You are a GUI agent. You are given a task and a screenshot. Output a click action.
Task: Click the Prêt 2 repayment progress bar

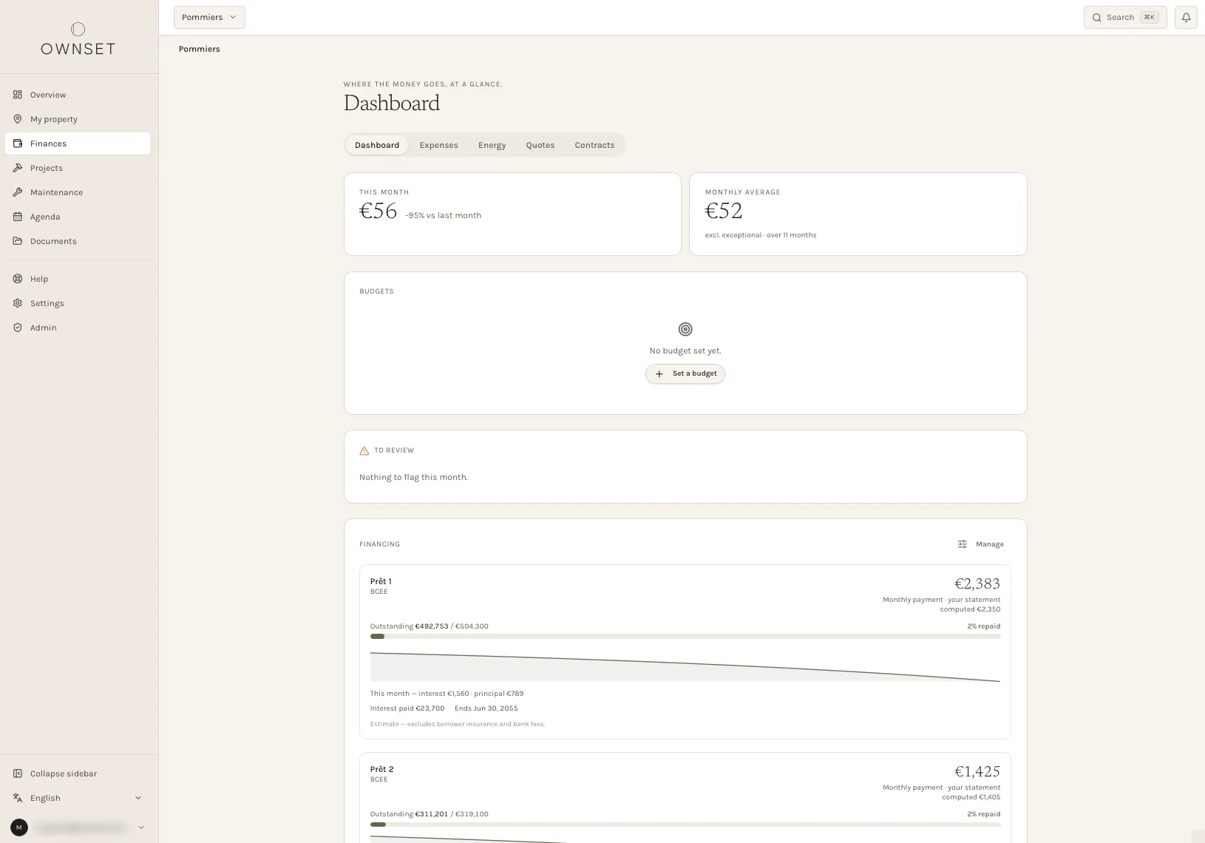point(685,825)
